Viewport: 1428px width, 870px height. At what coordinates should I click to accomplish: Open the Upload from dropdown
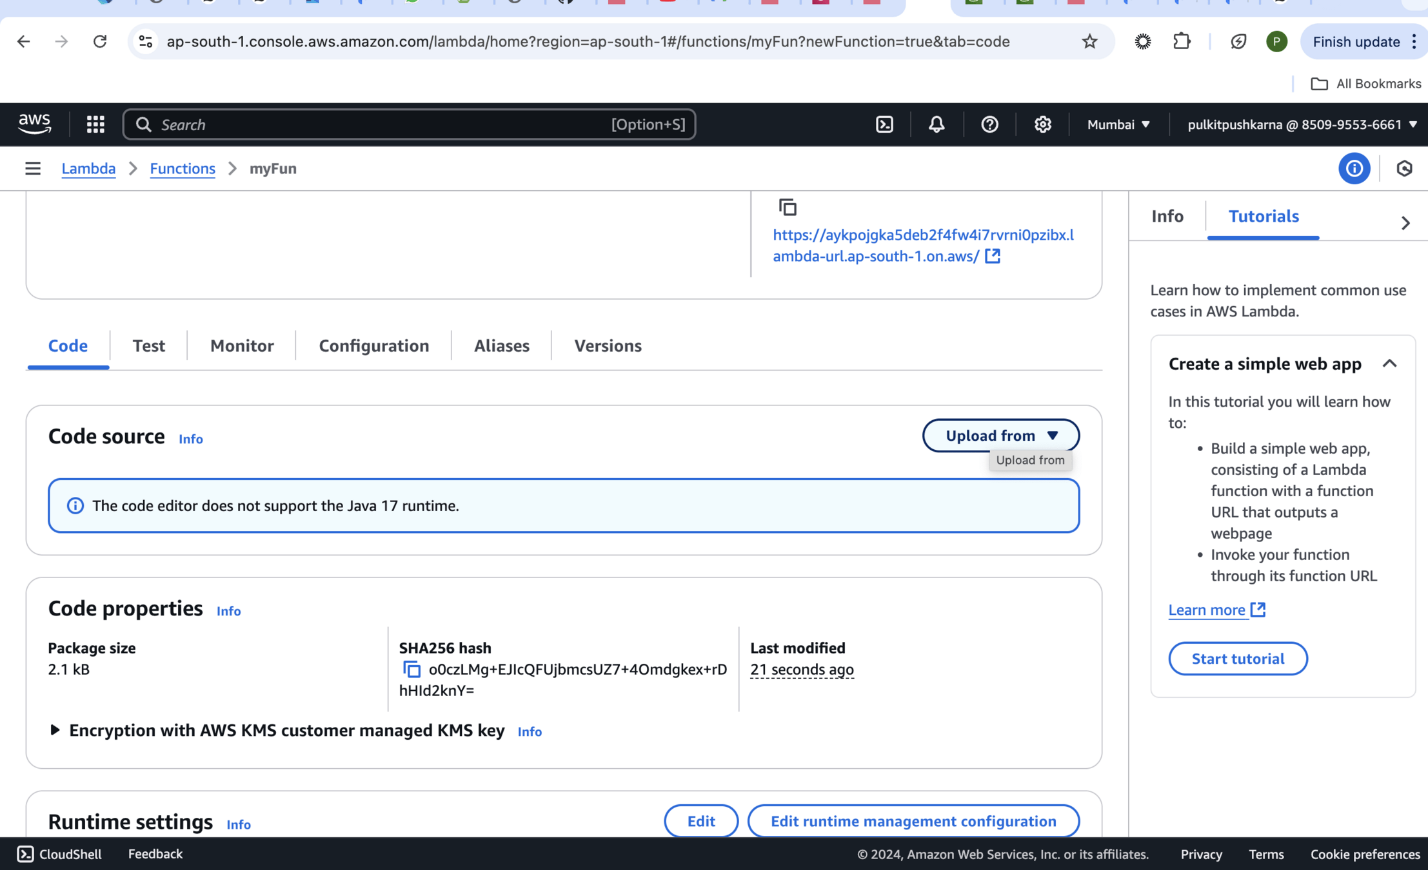[1000, 436]
